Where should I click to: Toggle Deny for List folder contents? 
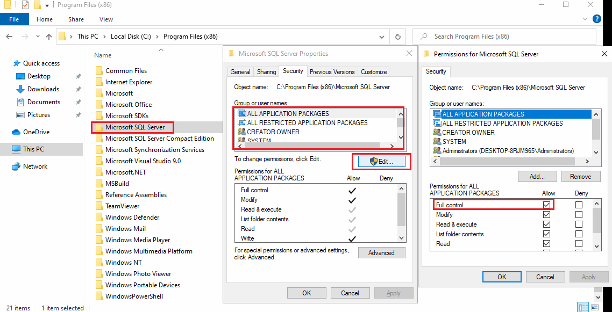click(579, 234)
